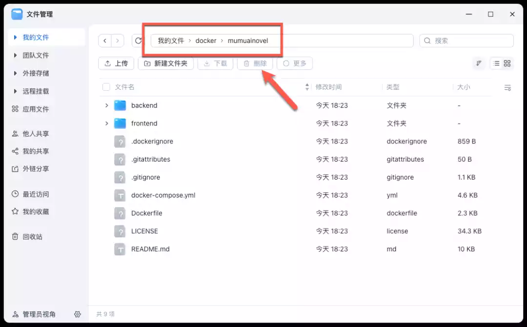
Task: Check the select-all files checkbox
Action: (x=106, y=87)
